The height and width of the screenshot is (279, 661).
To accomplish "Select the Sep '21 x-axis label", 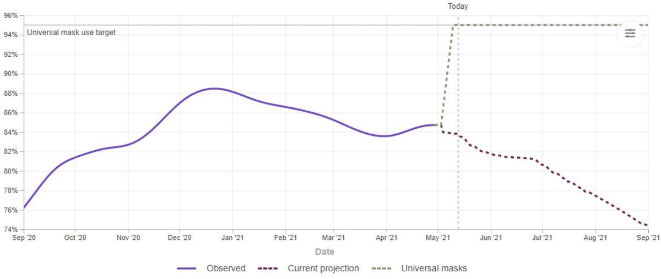I will 648,238.
